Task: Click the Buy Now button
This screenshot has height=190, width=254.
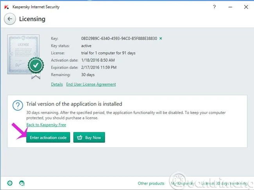Action: 89,138
